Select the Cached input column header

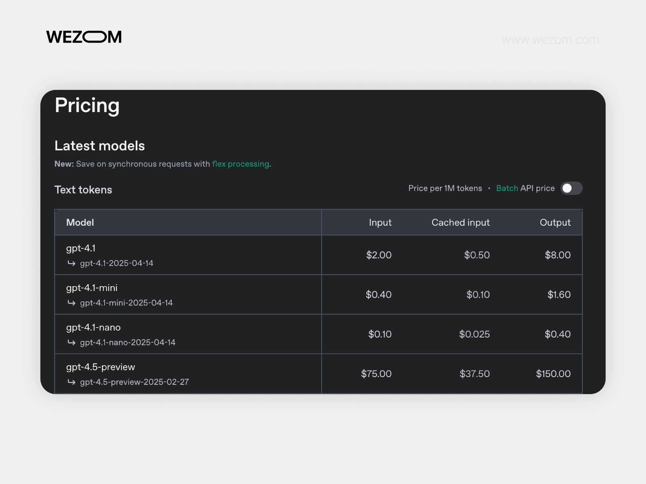461,222
